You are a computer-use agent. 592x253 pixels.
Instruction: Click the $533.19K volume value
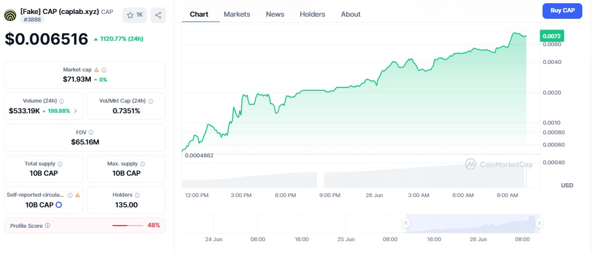25,111
